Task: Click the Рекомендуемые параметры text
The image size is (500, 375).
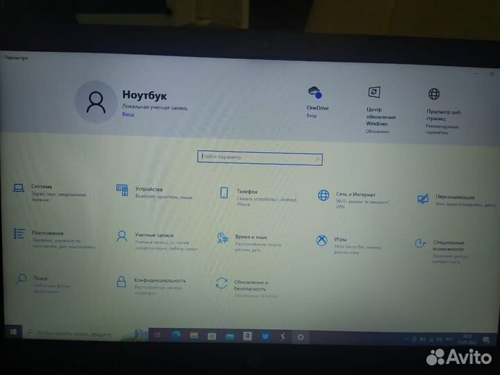Action: (x=442, y=129)
